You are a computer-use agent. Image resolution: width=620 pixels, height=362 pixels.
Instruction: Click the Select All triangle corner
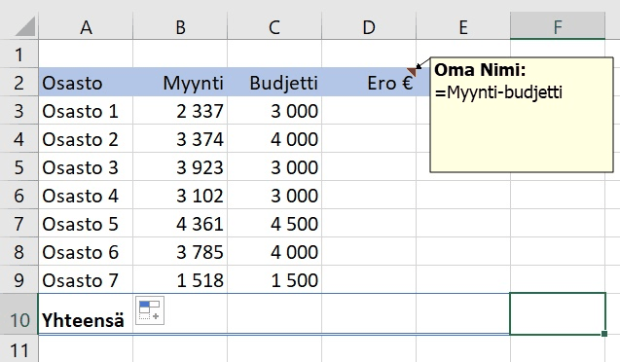24,26
